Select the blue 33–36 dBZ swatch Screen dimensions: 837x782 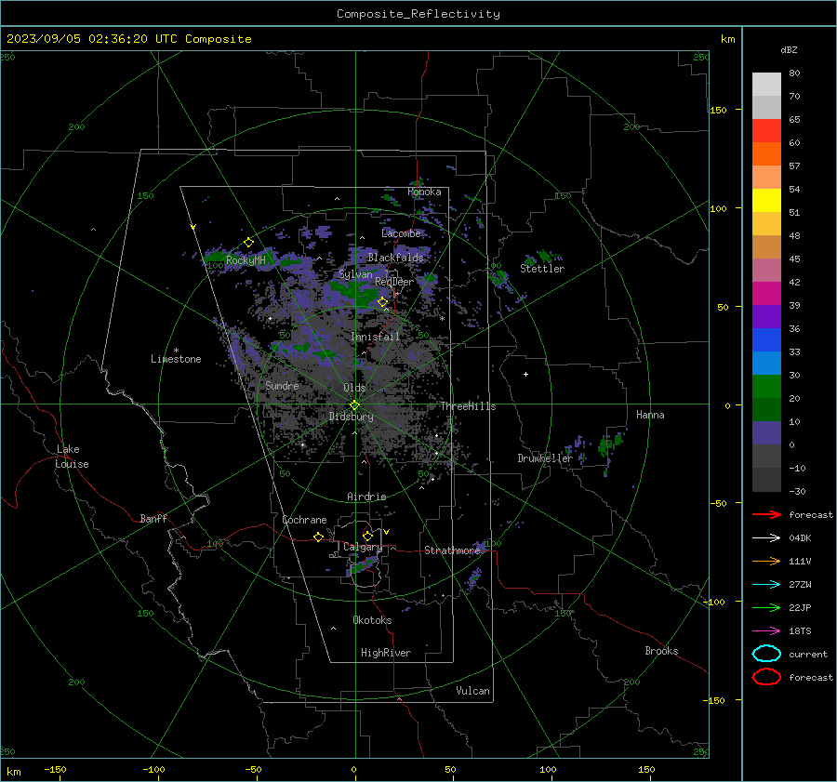point(766,339)
